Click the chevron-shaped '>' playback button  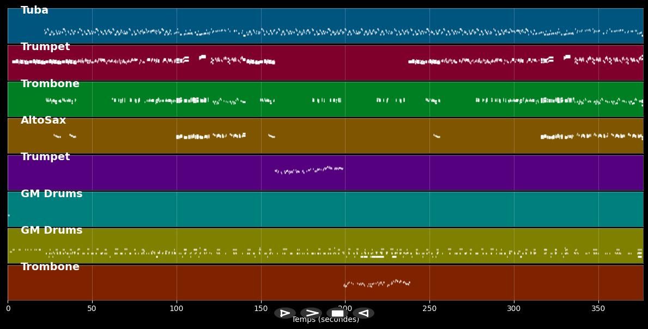pyautogui.click(x=311, y=313)
